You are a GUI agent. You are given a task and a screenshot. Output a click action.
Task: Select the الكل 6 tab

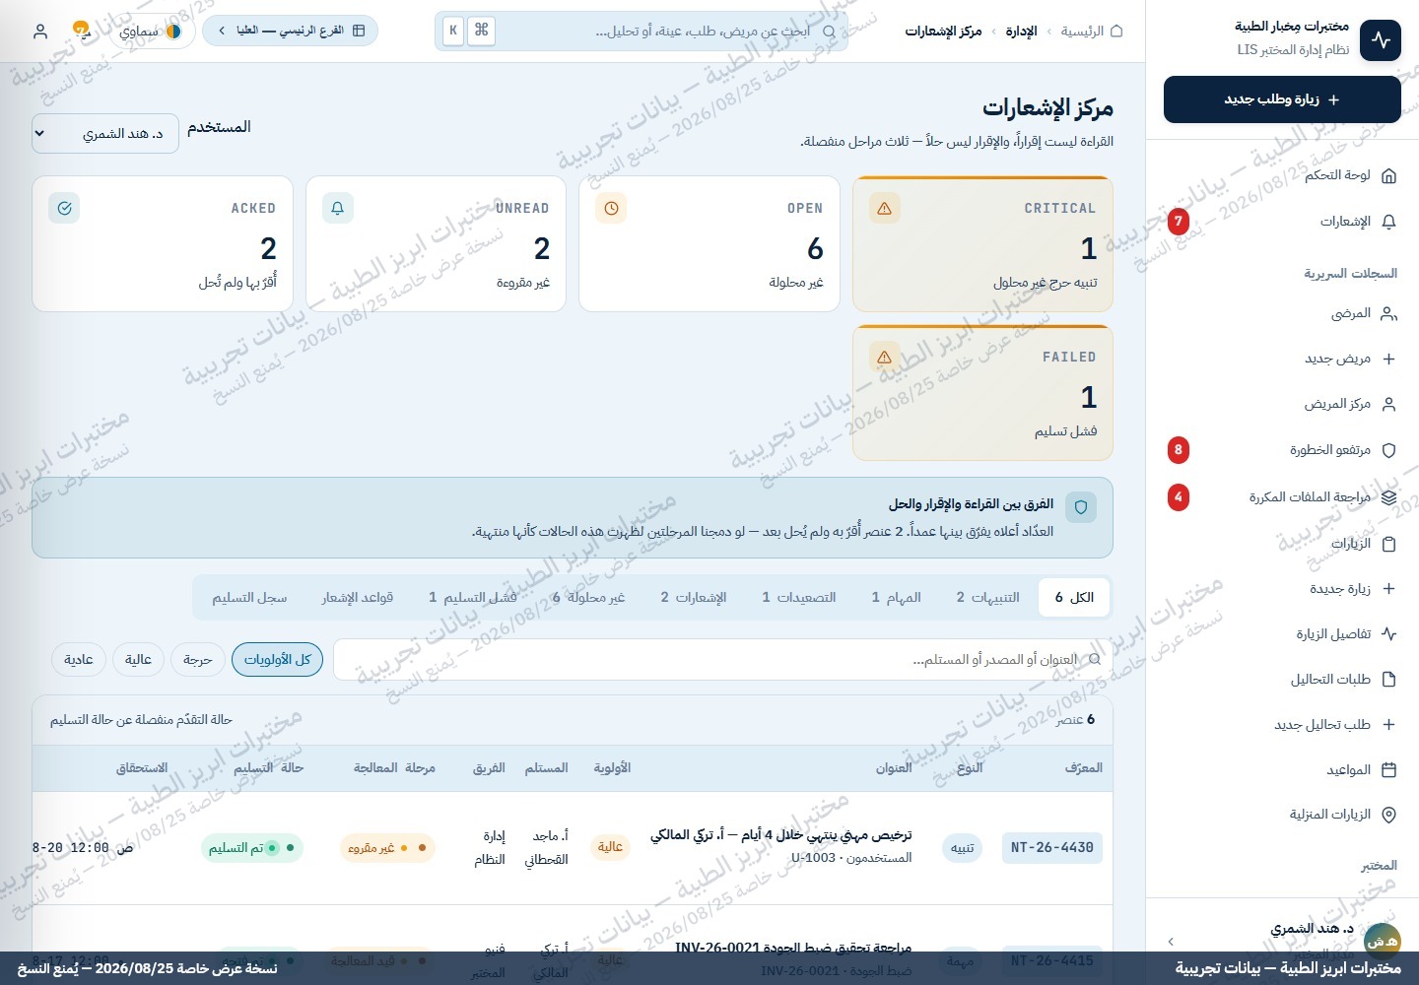(1074, 598)
